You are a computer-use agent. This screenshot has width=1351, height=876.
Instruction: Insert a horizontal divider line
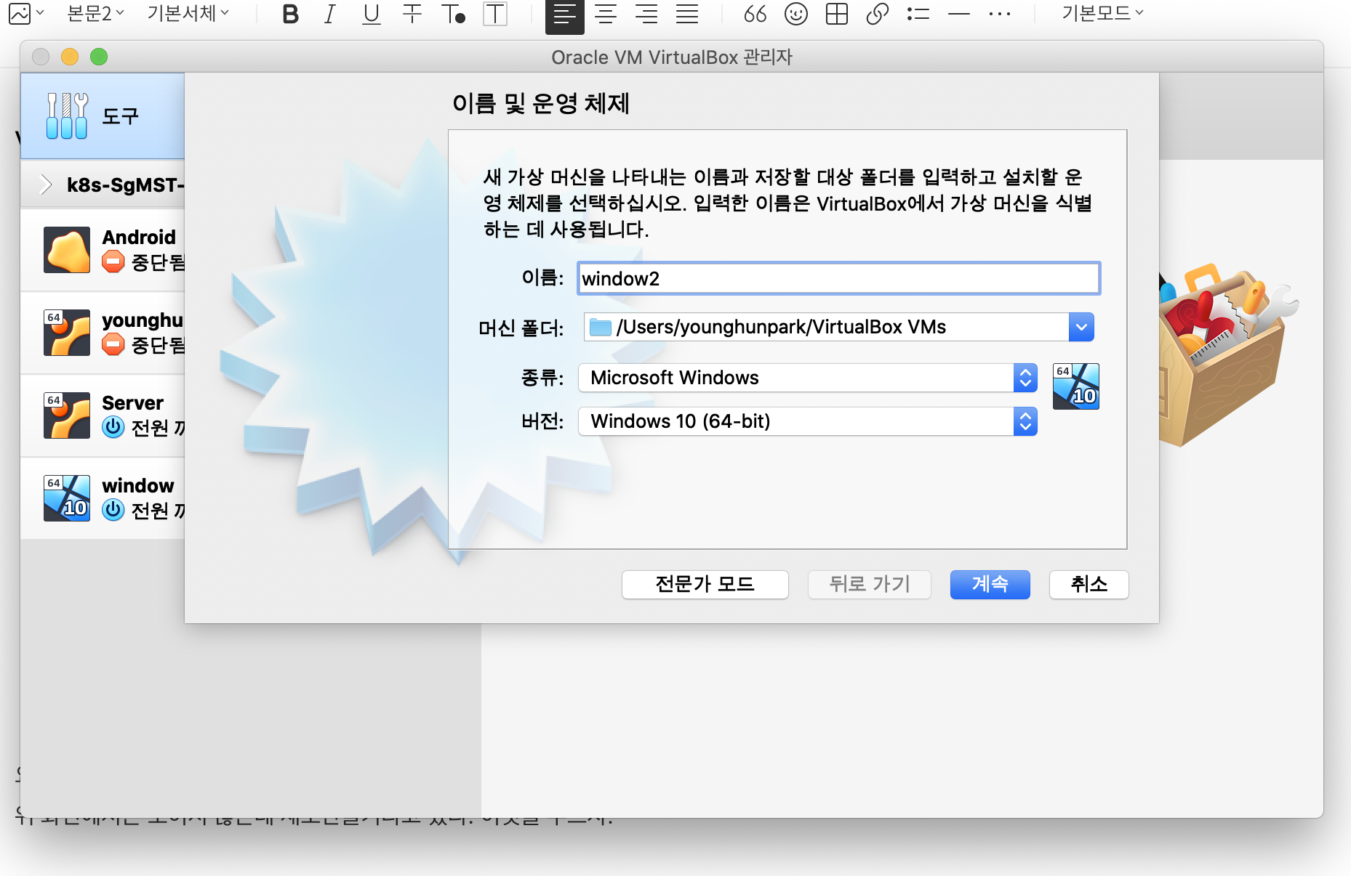point(959,14)
